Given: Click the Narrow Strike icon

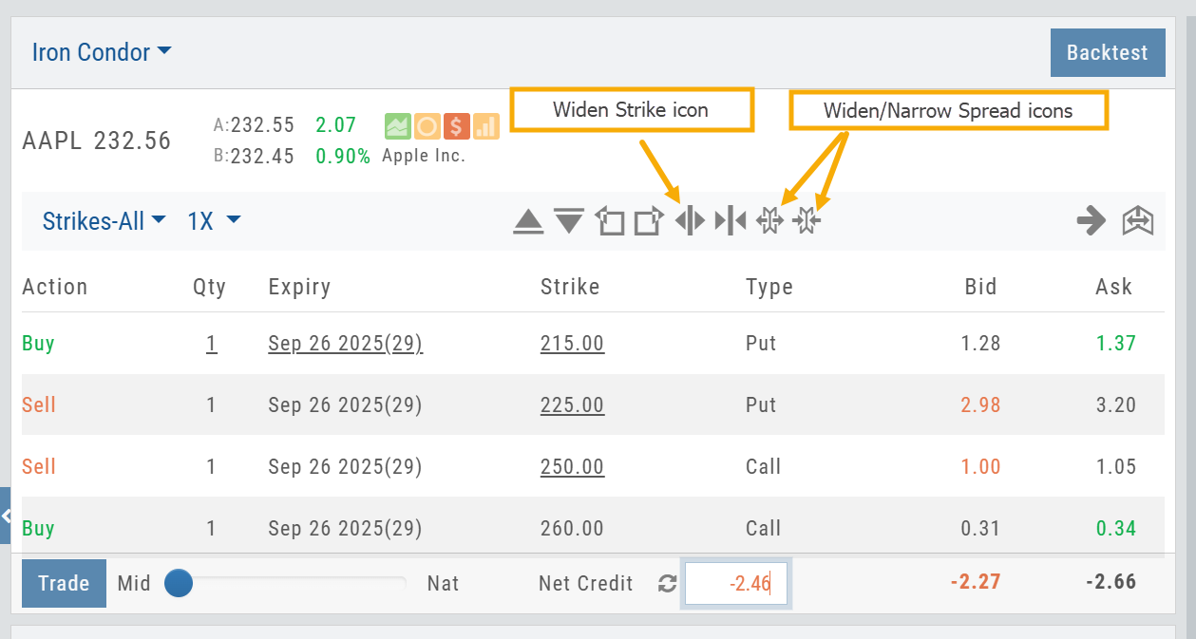Looking at the screenshot, I should 731,221.
